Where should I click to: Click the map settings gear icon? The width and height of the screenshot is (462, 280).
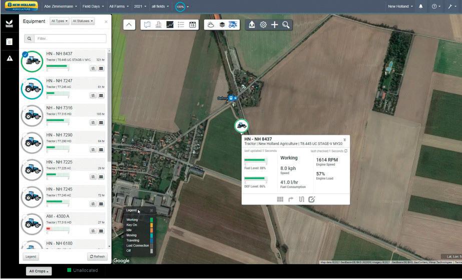click(263, 24)
